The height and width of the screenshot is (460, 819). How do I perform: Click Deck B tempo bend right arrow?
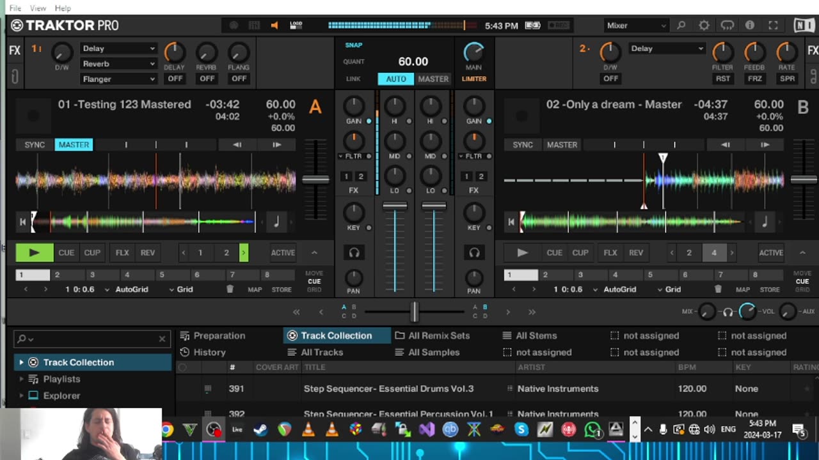[x=765, y=144]
